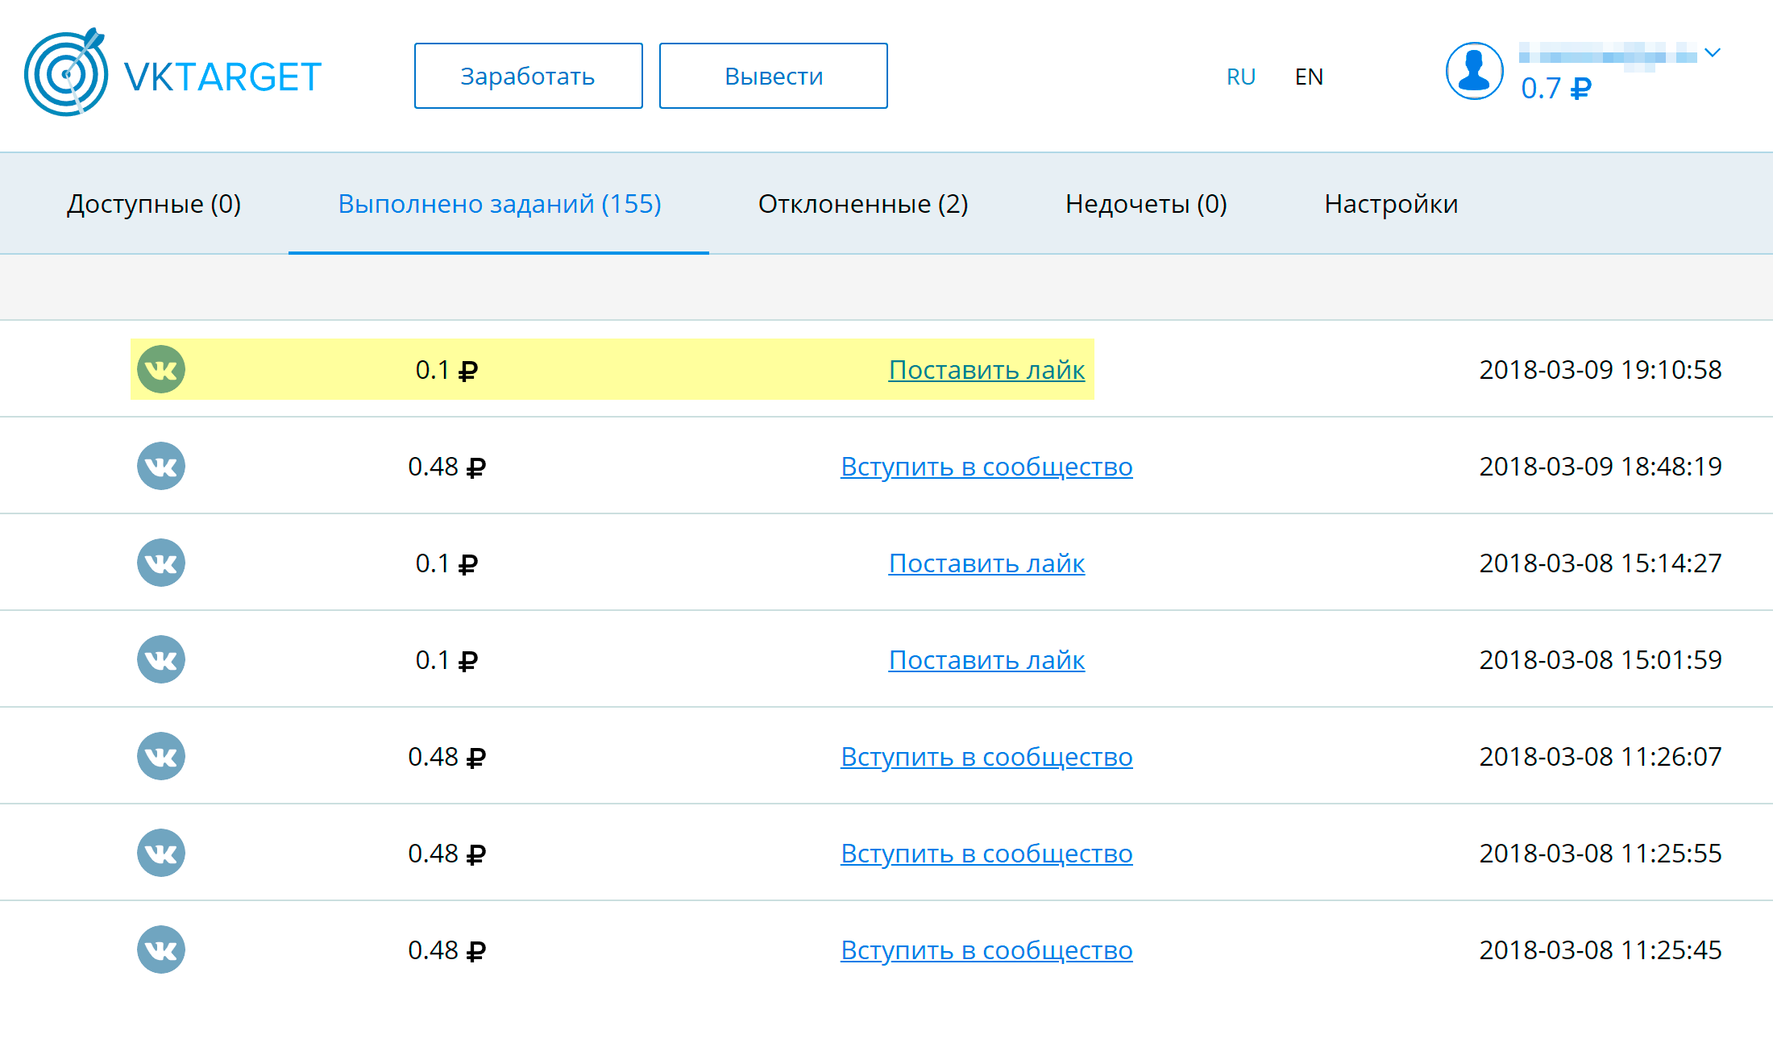This screenshot has width=1773, height=1043.
Task: Select the Выполнено заданий (155) tab
Action: tap(500, 204)
